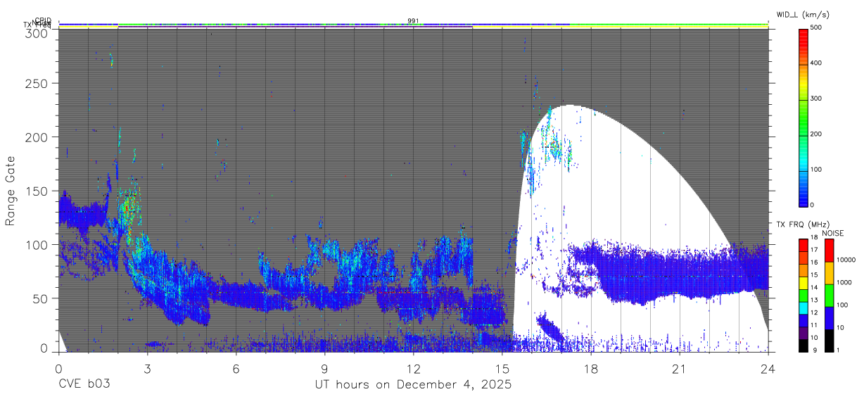Click the 24 tick on the UT hours axis

pyautogui.click(x=768, y=368)
